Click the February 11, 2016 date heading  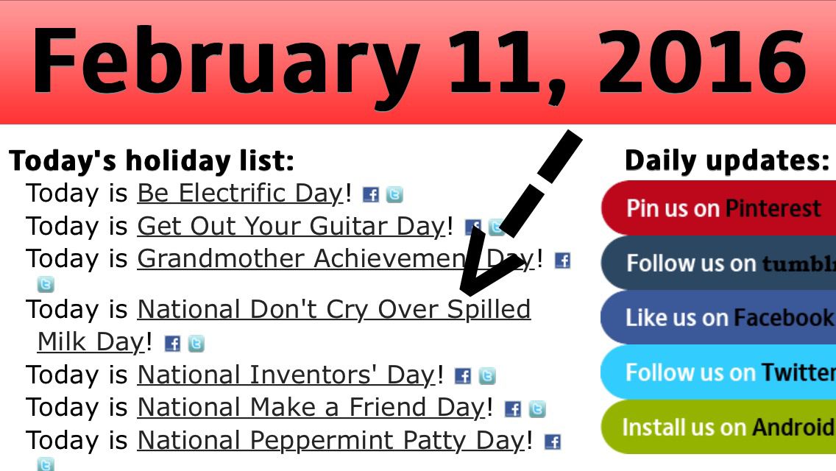point(418,62)
